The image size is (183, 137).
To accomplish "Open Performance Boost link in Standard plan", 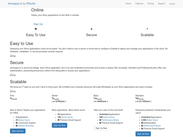I will click(152, 126).
